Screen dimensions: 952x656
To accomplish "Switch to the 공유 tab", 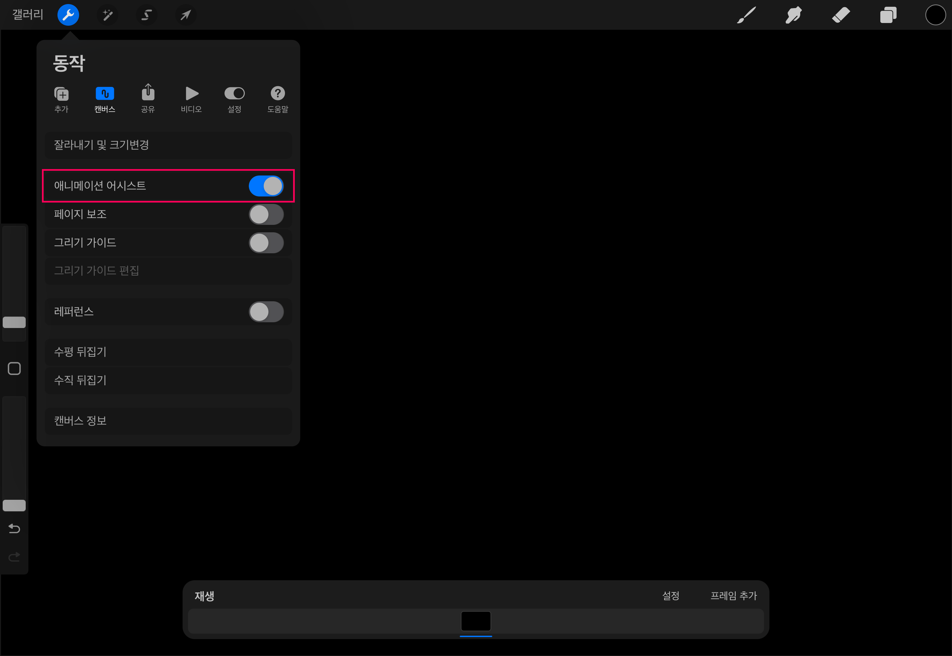I will pos(148,99).
